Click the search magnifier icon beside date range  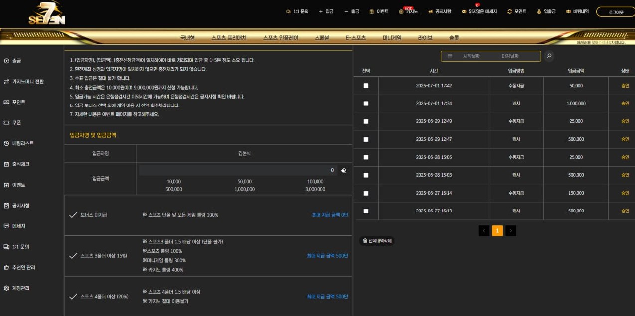pyautogui.click(x=549, y=56)
